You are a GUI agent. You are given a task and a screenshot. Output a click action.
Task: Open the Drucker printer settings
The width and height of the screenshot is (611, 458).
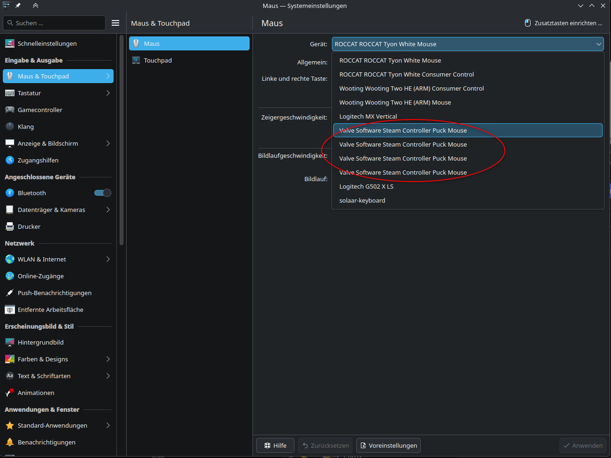[x=58, y=226]
